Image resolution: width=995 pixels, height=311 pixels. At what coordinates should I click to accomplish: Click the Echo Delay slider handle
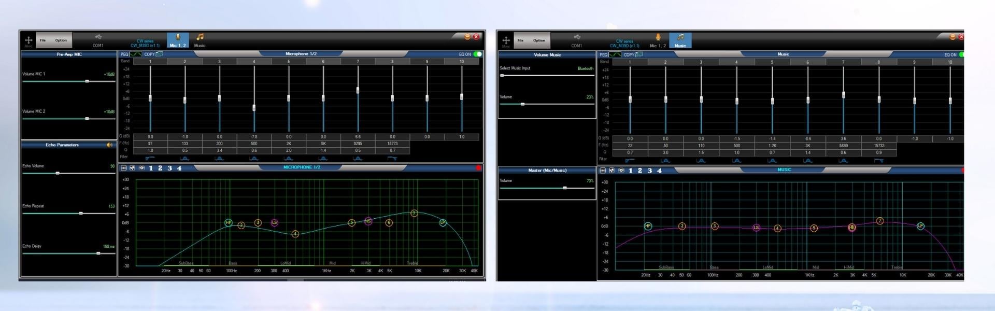click(x=98, y=253)
